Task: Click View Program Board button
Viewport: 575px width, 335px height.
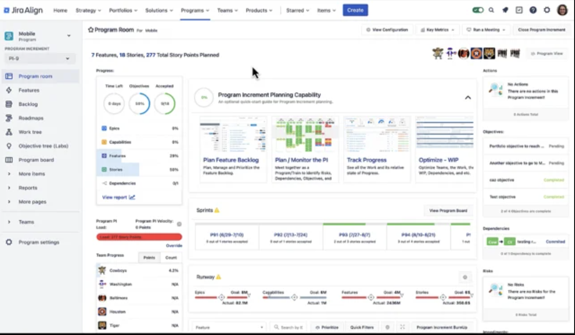Action: tap(448, 210)
